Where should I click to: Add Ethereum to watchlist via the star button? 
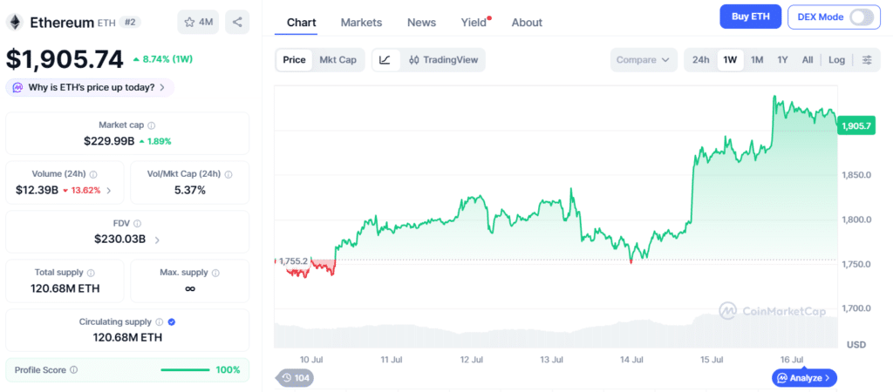(x=198, y=22)
